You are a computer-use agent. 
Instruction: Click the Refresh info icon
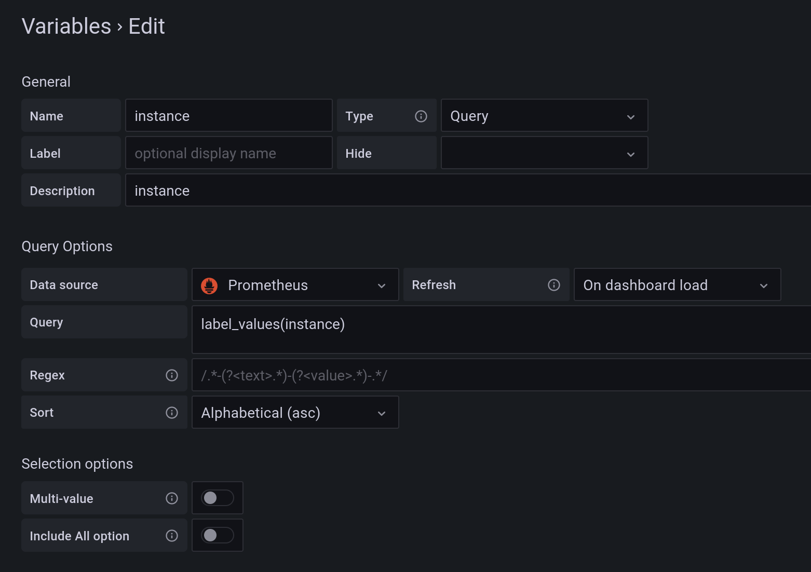(553, 284)
